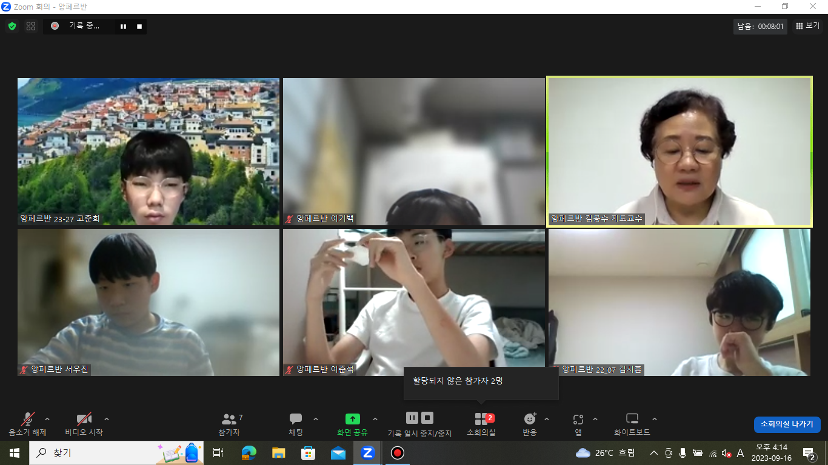This screenshot has width=828, height=465.
Task: Open the Mail app from the taskbar
Action: 338,453
